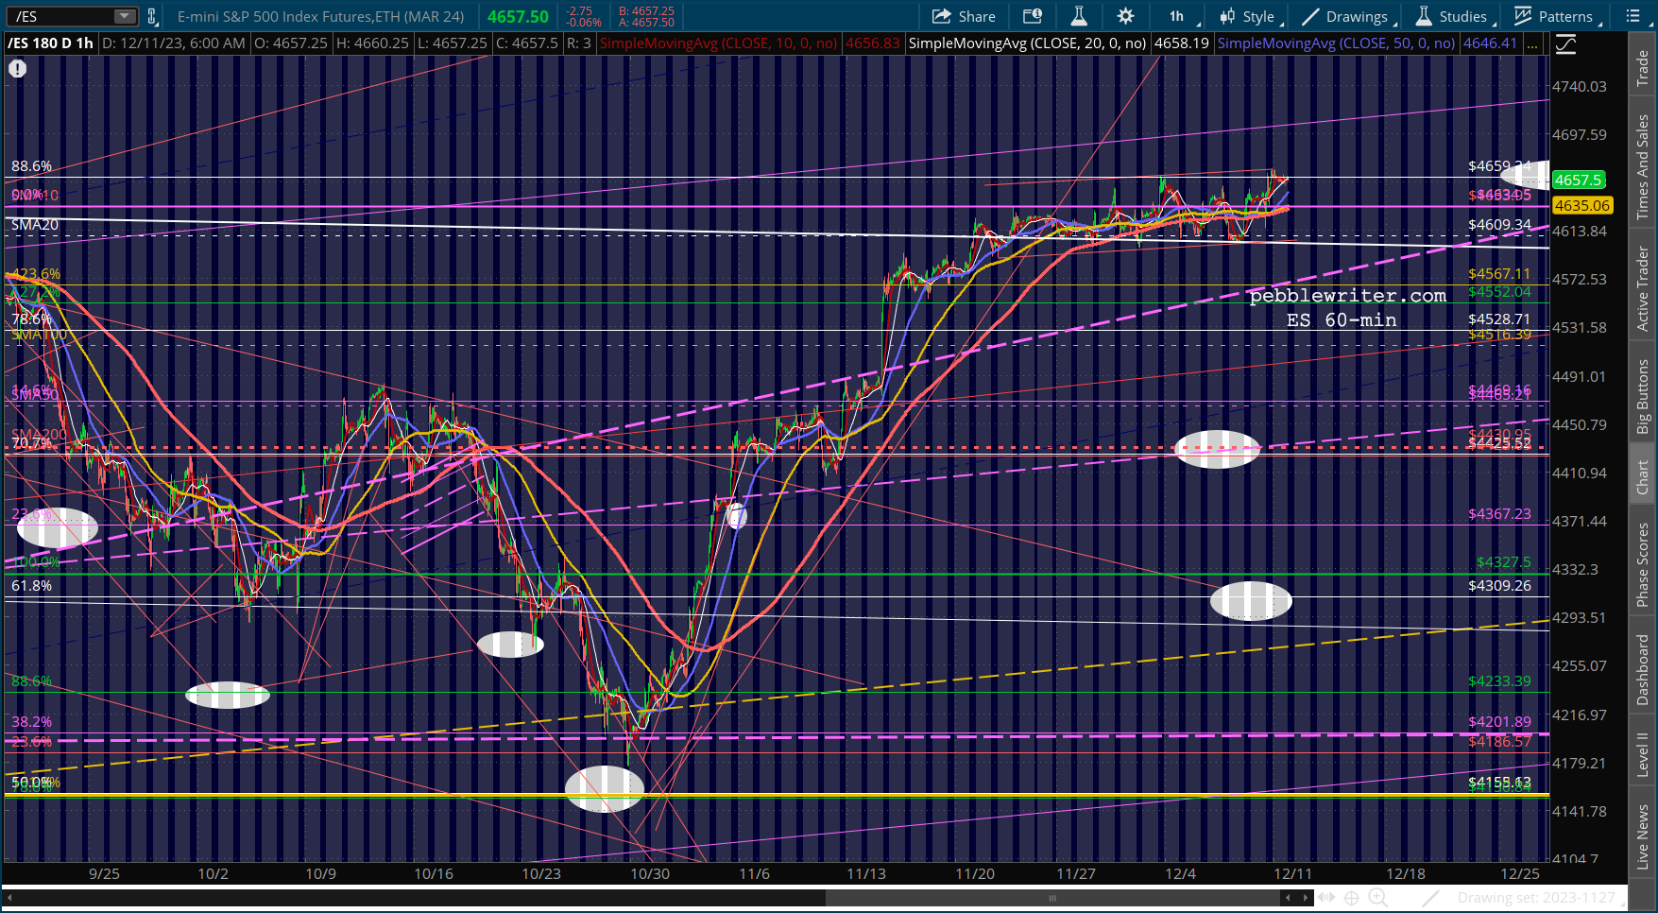Viewport: 1658px width, 913px height.
Task: Click the yellow 4635.06 price label
Action: [1581, 205]
